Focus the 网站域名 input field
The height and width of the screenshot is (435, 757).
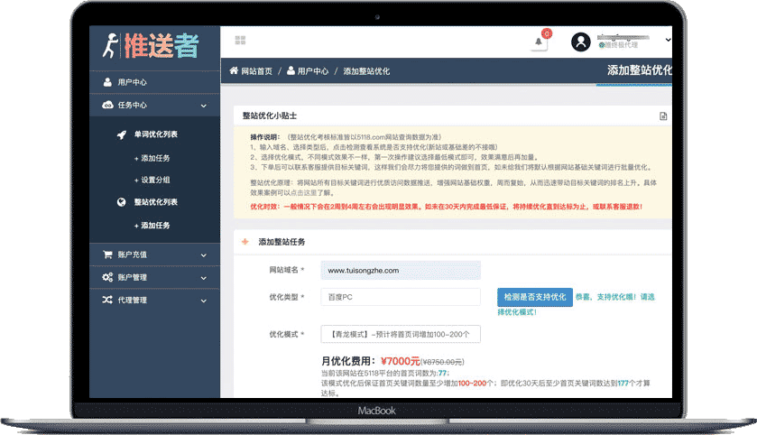(401, 271)
